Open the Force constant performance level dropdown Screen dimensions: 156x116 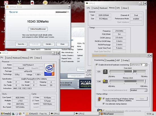[x=146, y=90]
